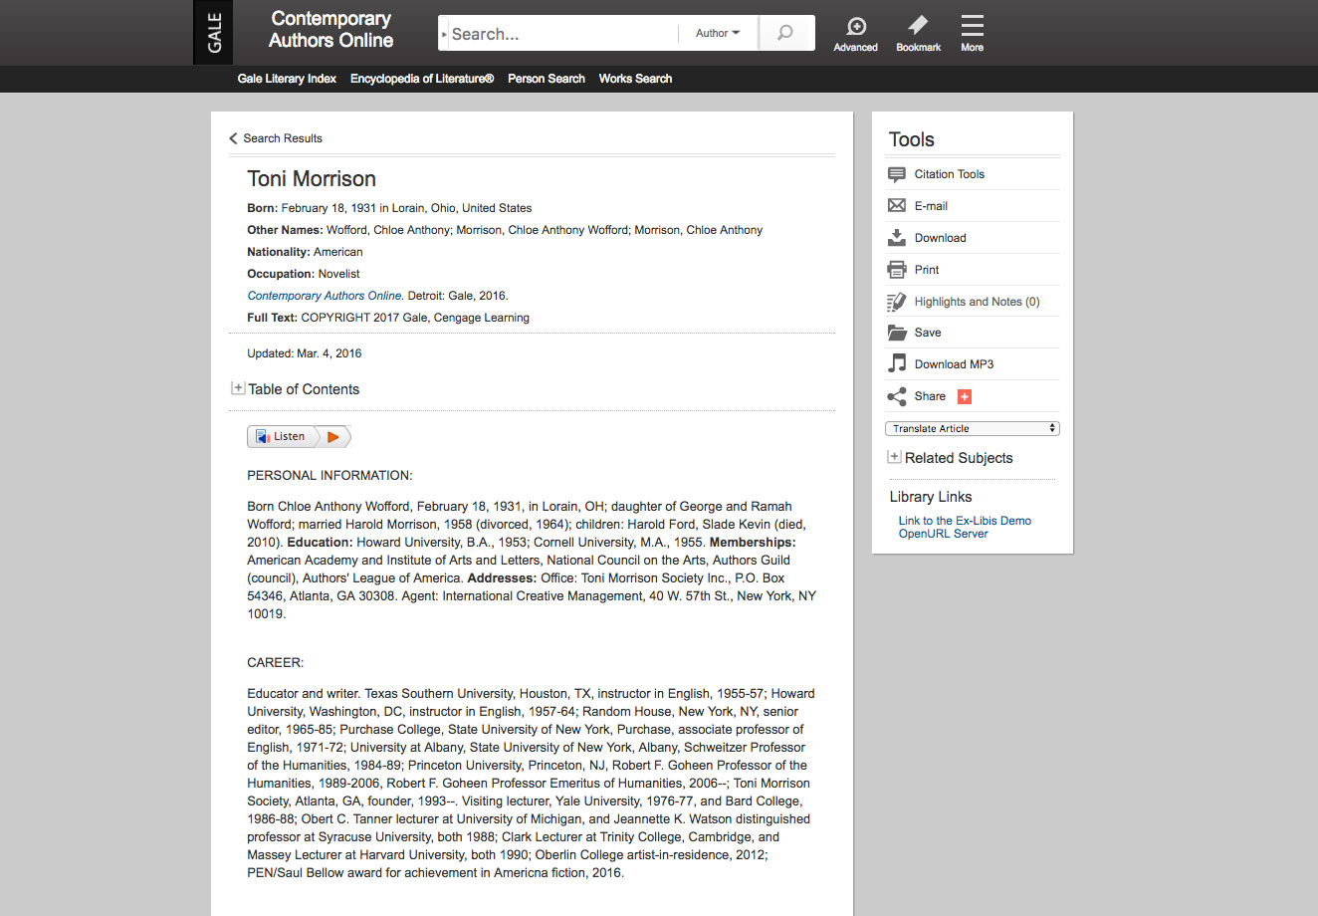Click the Save folder icon
Screen dimensions: 1318x916
(x=897, y=333)
